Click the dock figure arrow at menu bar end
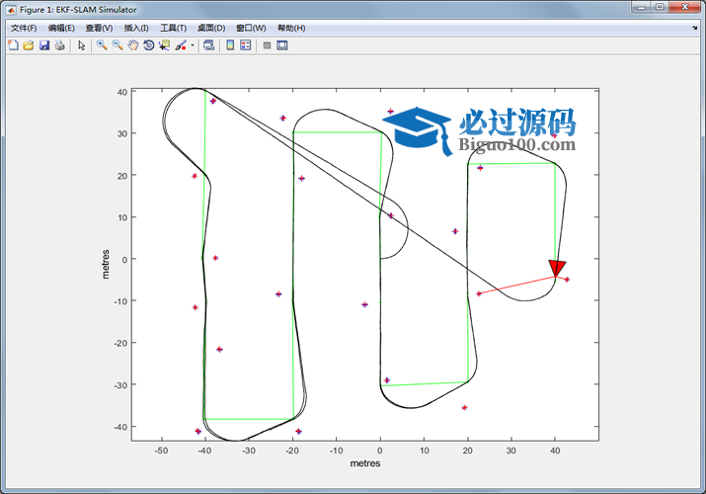The width and height of the screenshot is (706, 494). [x=695, y=28]
